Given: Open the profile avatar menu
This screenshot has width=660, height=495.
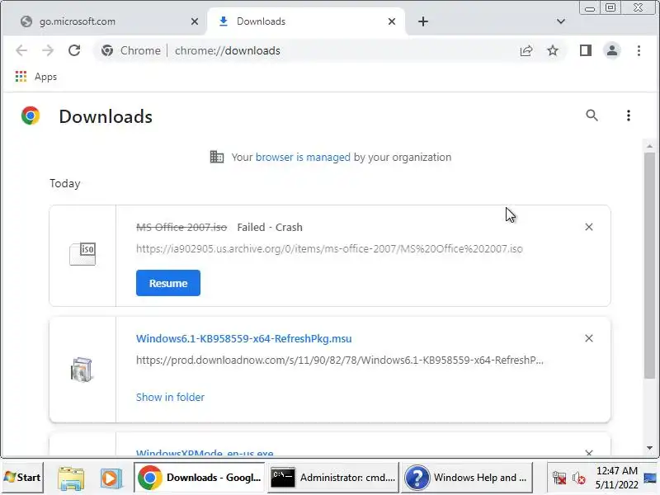Looking at the screenshot, I should tap(612, 50).
